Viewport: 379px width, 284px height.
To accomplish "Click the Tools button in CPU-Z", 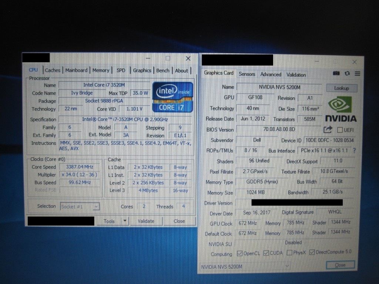I will [x=109, y=221].
